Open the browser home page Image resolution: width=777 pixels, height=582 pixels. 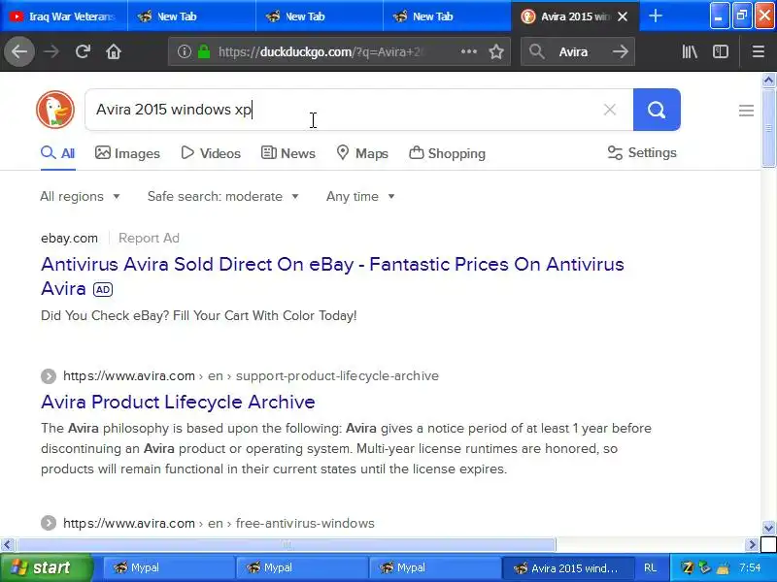(x=114, y=51)
